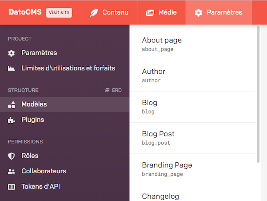Click the DatoCMS logo
The image size is (267, 201).
[x=25, y=12]
